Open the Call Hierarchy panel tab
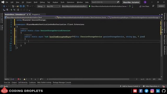 point(23,83)
